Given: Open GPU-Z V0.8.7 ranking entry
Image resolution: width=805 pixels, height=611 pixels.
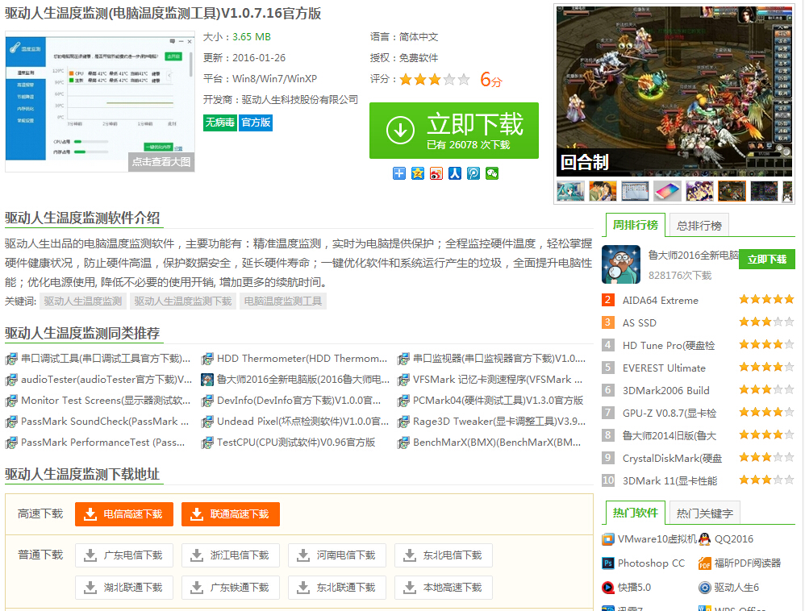Looking at the screenshot, I should 669,414.
